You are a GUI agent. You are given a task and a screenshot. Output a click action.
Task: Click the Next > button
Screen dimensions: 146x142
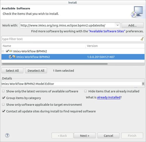click(x=85, y=136)
